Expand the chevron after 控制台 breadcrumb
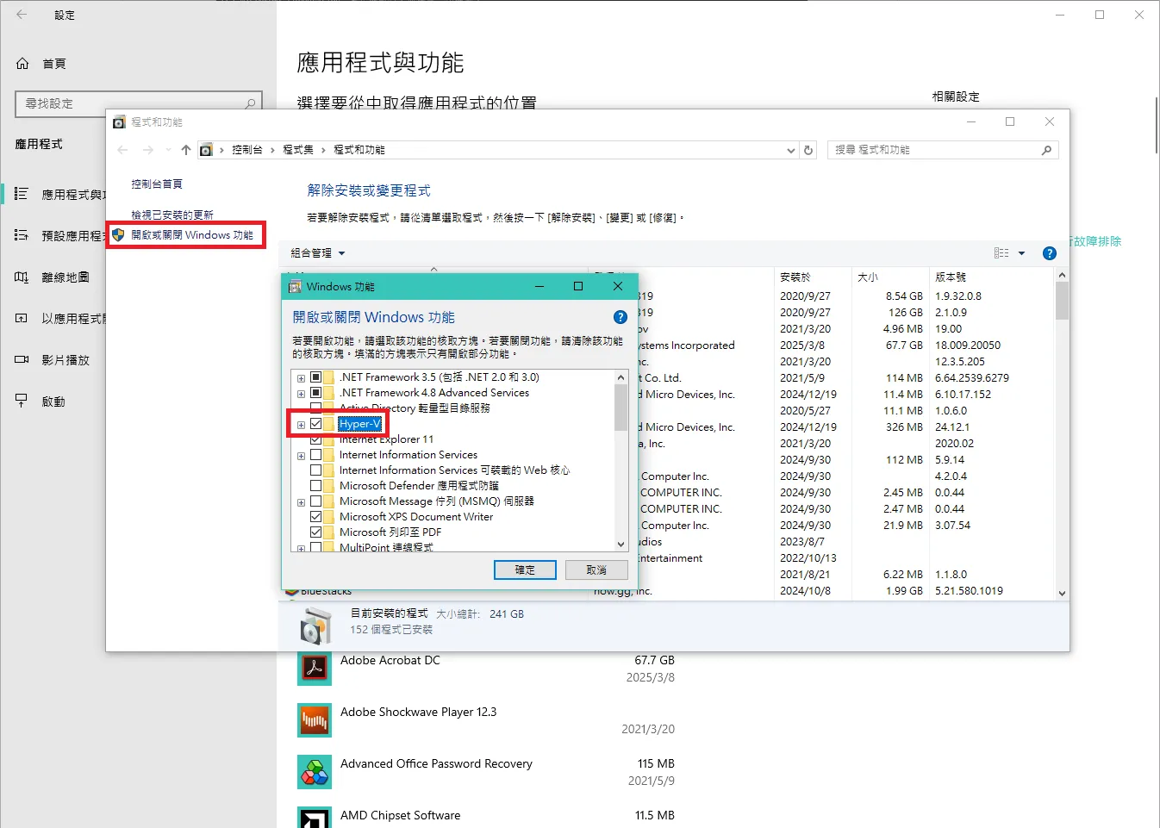The image size is (1160, 828). pos(272,150)
